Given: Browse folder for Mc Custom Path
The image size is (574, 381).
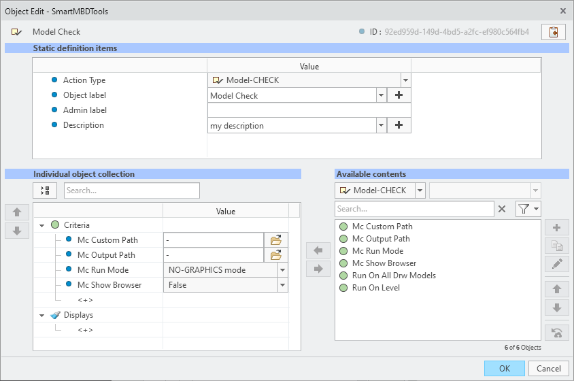Looking at the screenshot, I should [x=276, y=240].
